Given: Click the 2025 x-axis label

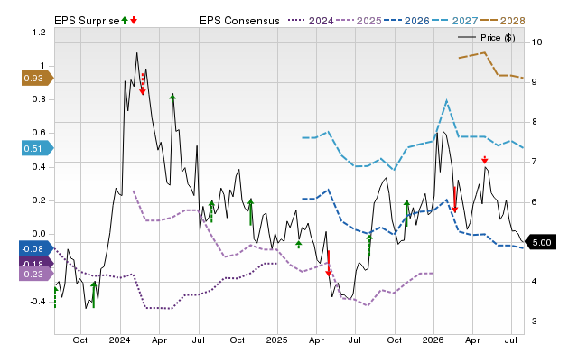Looking at the screenshot, I should (x=276, y=340).
